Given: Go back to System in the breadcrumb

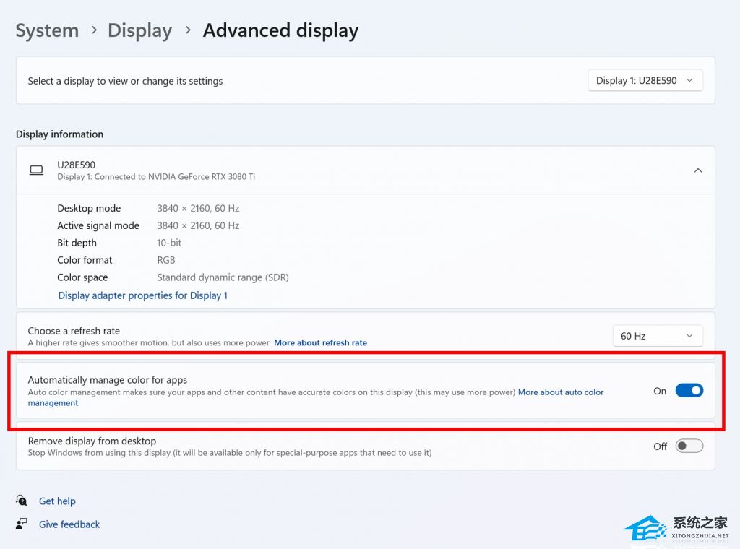Looking at the screenshot, I should coord(47,30).
